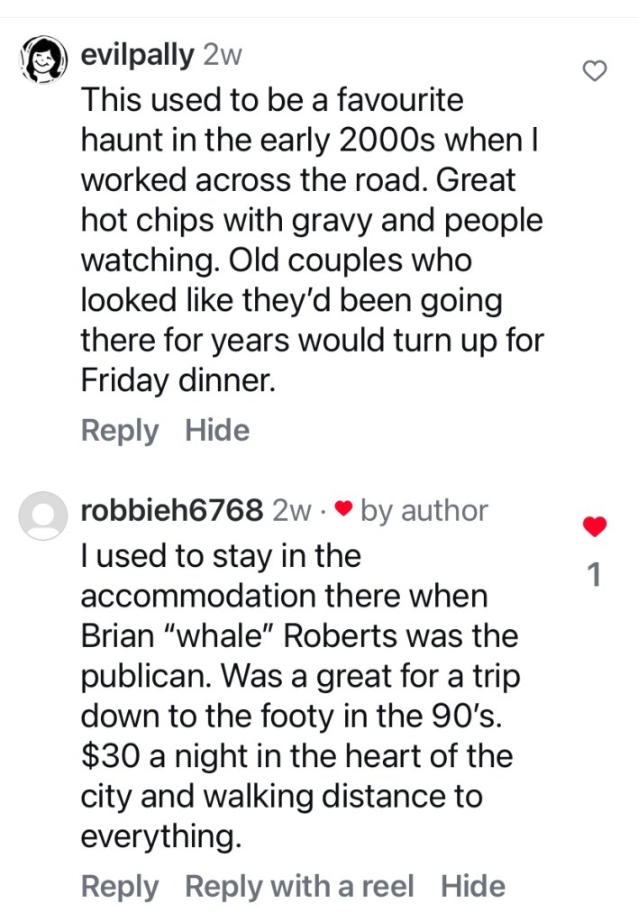This screenshot has width=638, height=922.
Task: Open robbieh6768's username link
Action: pos(171,511)
